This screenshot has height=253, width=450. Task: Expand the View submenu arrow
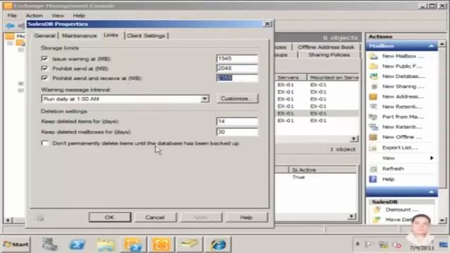pyautogui.click(x=431, y=158)
